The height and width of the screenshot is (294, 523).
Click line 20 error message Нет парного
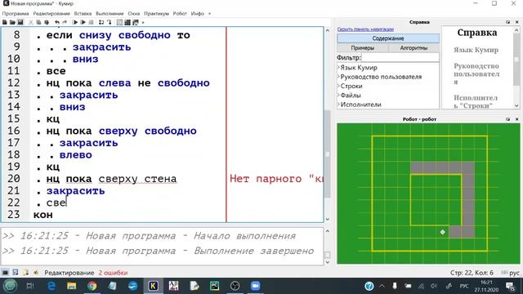coord(276,179)
